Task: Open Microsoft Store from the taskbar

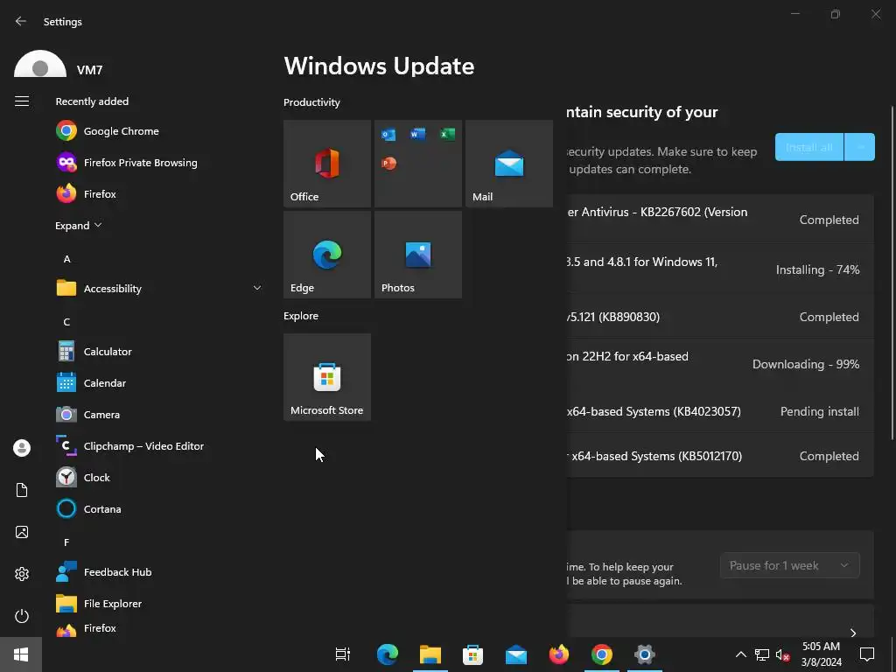Action: coord(472,654)
